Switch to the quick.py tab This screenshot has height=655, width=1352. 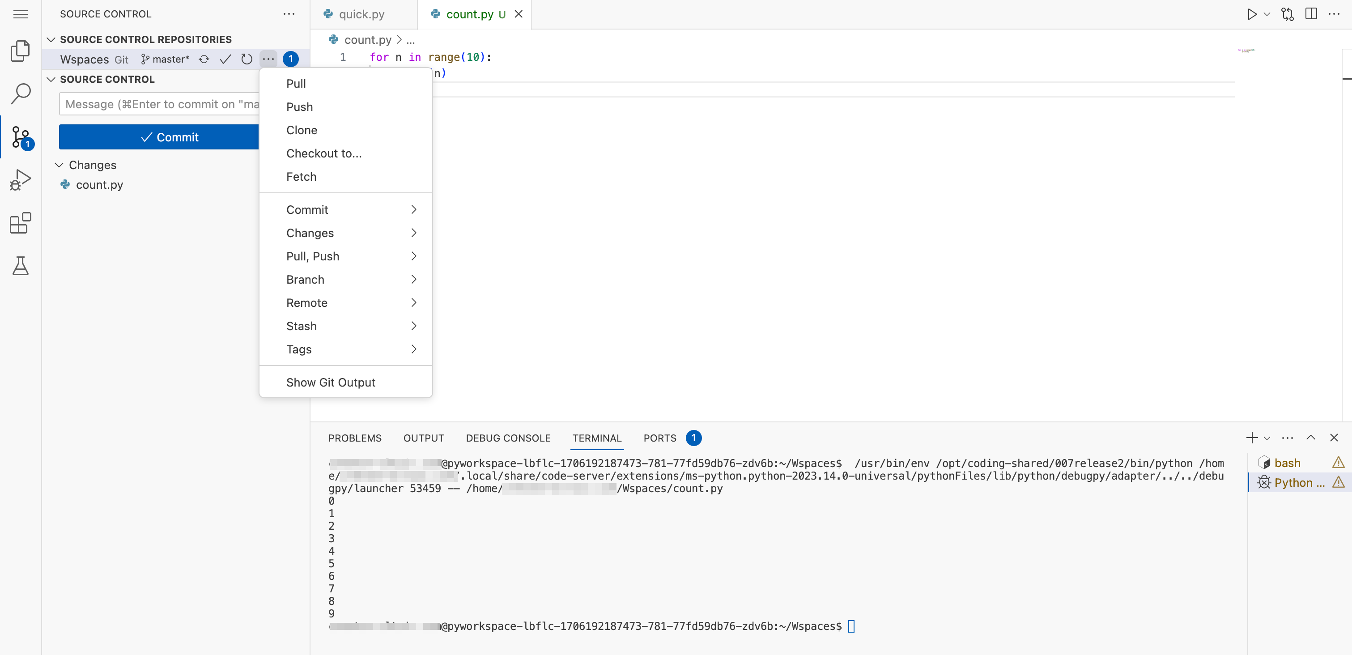(363, 14)
